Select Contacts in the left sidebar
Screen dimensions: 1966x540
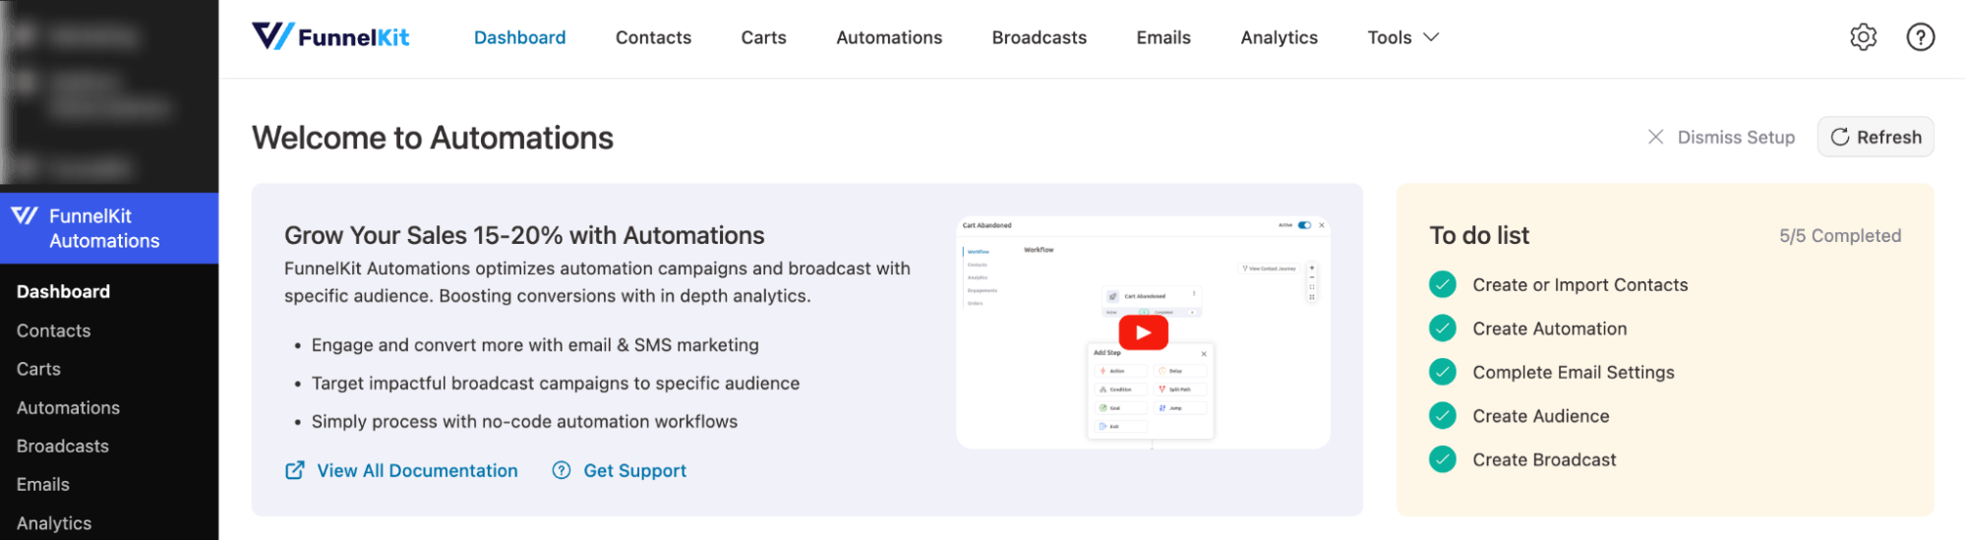(53, 330)
